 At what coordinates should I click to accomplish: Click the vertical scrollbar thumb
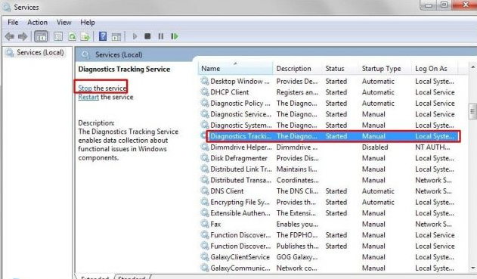tap(472, 111)
